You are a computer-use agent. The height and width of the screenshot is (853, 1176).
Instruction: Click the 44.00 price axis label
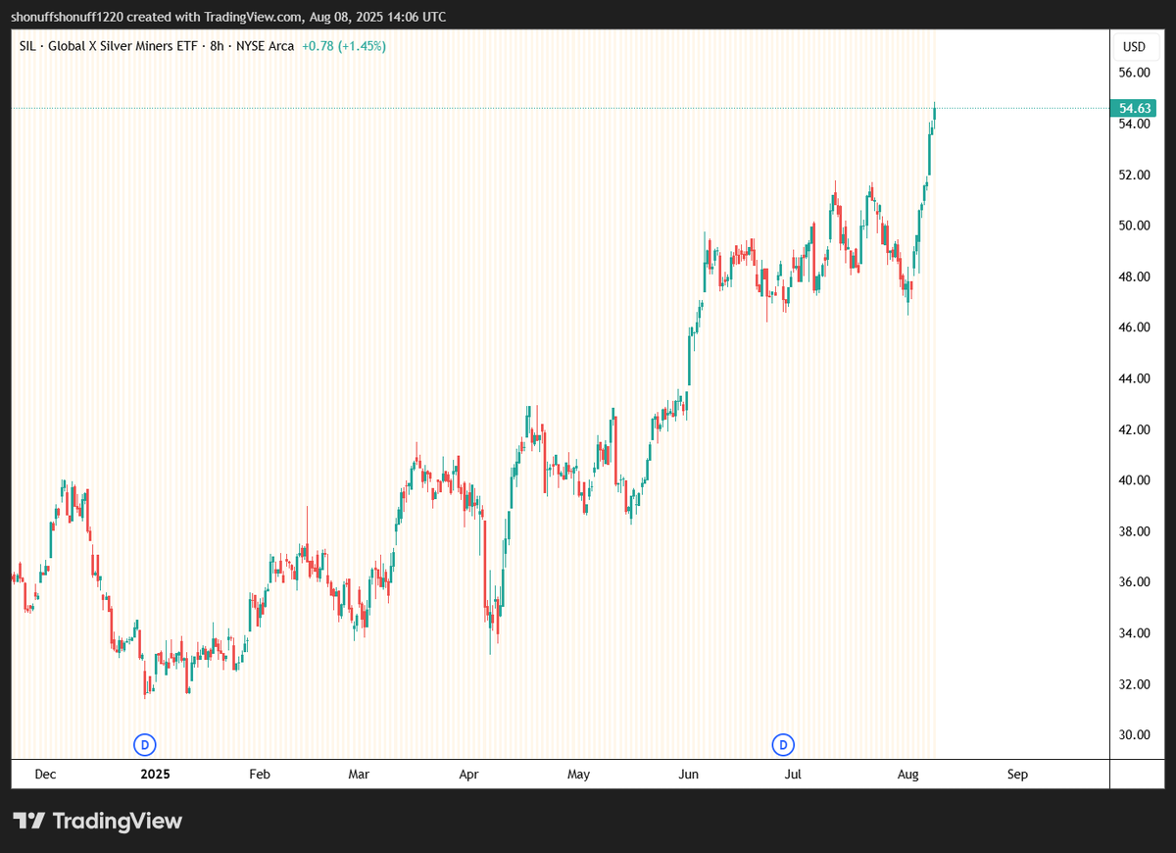point(1135,378)
